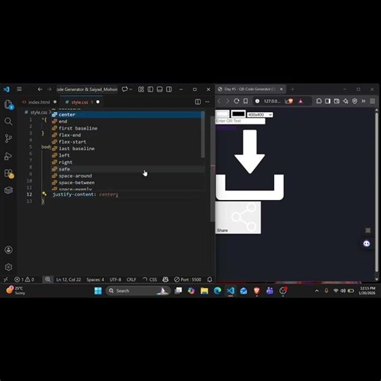Screen dimensions: 381x381
Task: Split the editor to the right
Action: pyautogui.click(x=198, y=102)
